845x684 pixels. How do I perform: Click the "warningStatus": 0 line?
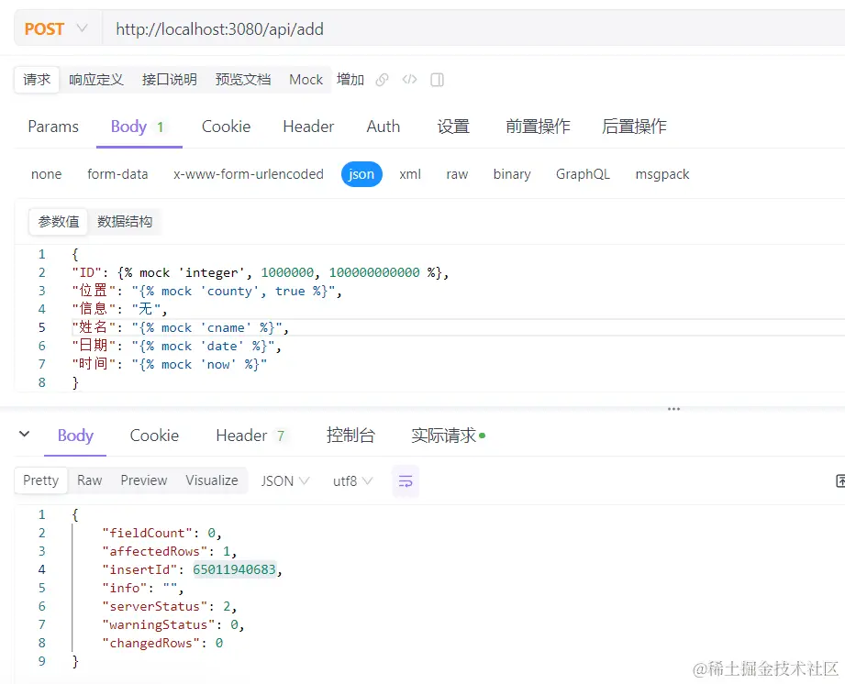point(173,624)
